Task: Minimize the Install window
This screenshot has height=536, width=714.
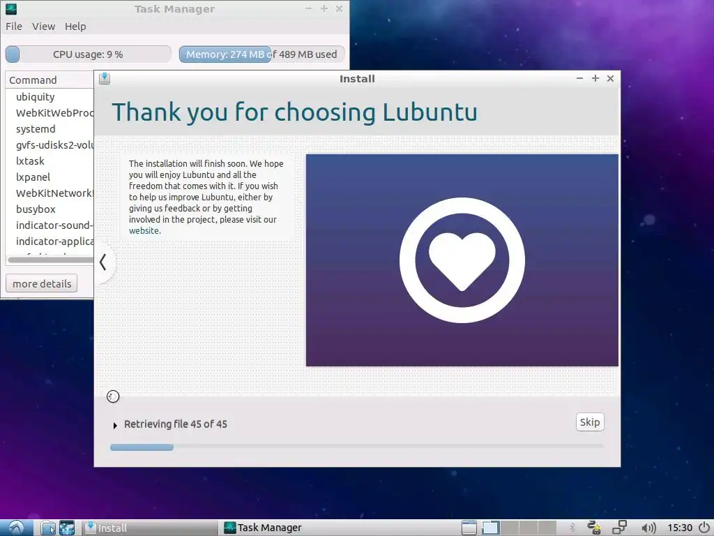Action: (x=579, y=78)
